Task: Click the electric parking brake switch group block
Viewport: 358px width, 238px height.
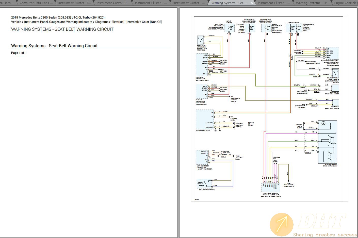Action: click(x=328, y=142)
